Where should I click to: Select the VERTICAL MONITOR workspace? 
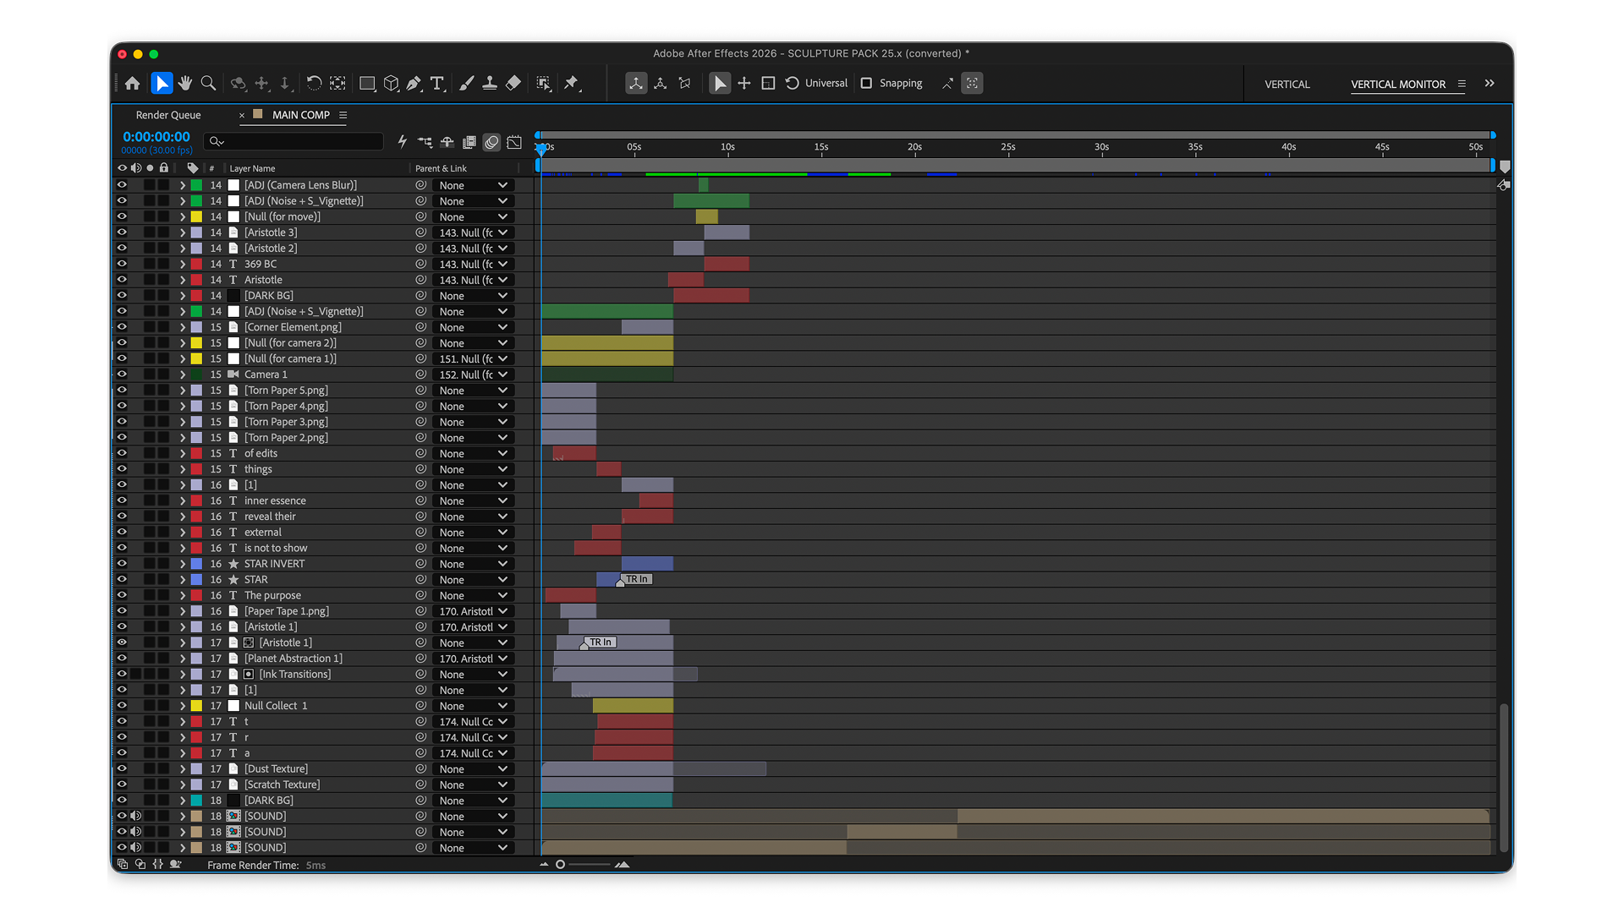(x=1397, y=84)
